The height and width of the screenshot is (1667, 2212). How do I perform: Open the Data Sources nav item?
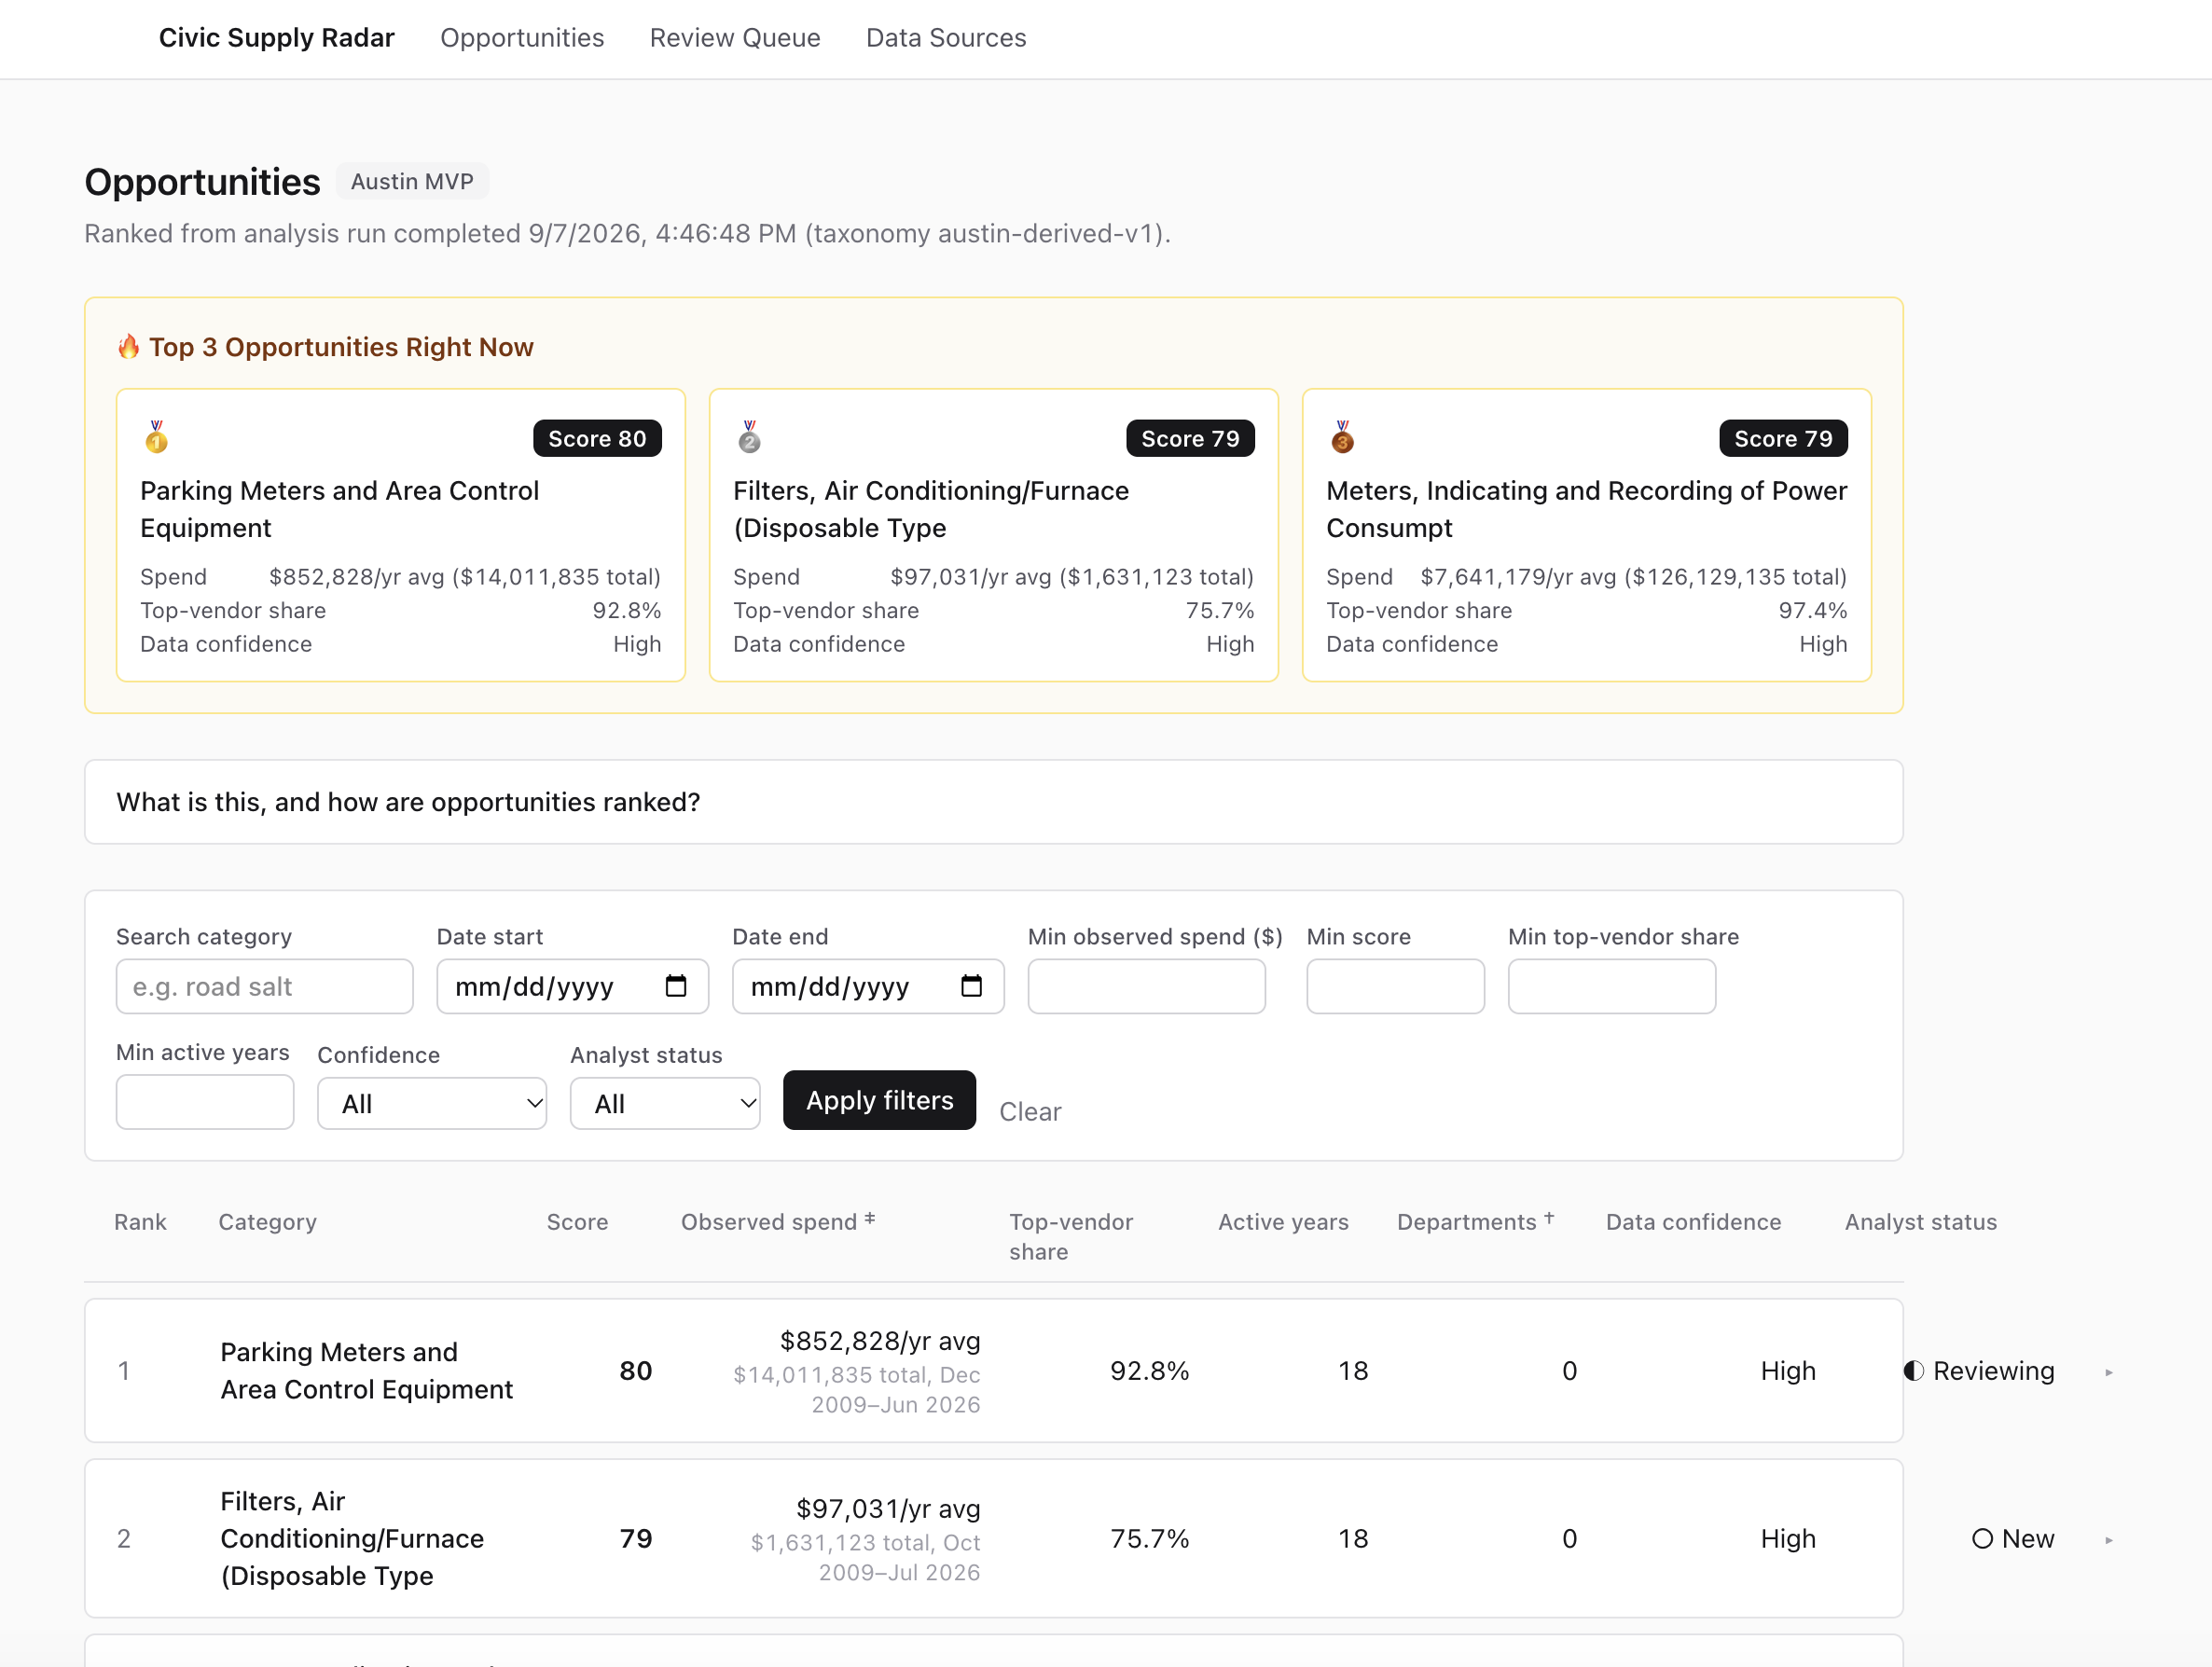pyautogui.click(x=946, y=38)
